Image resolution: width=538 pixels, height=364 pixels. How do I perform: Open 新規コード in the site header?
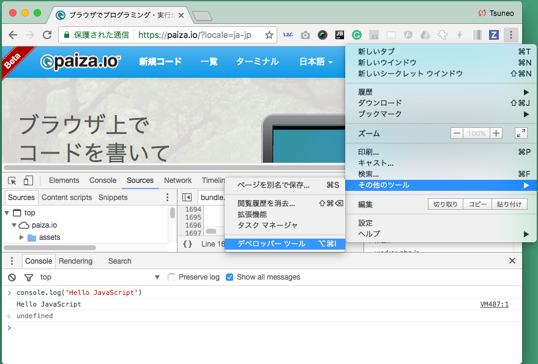(160, 62)
